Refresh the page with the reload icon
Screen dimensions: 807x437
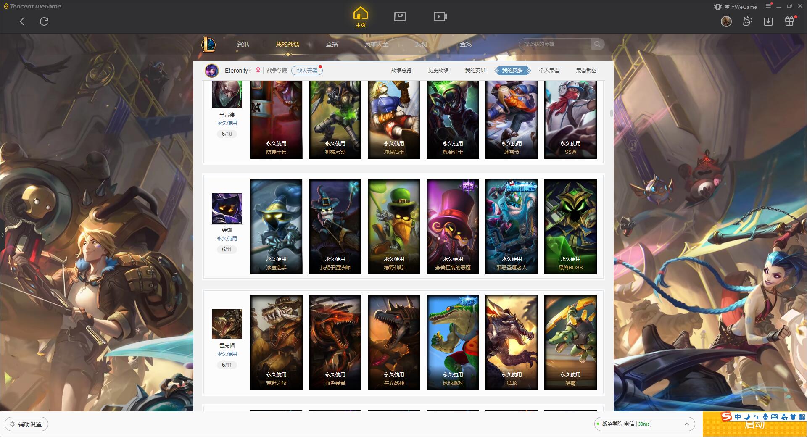click(x=44, y=21)
